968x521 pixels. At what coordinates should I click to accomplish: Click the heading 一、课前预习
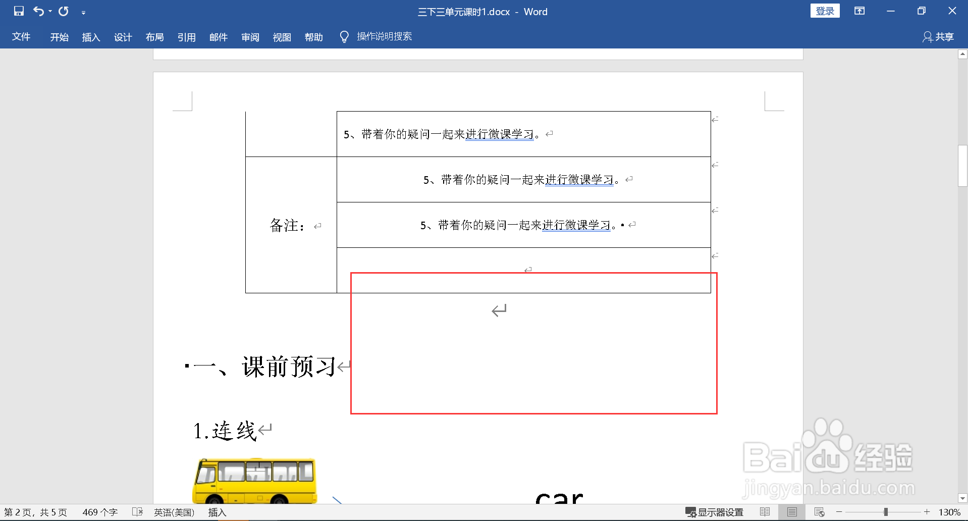(265, 367)
